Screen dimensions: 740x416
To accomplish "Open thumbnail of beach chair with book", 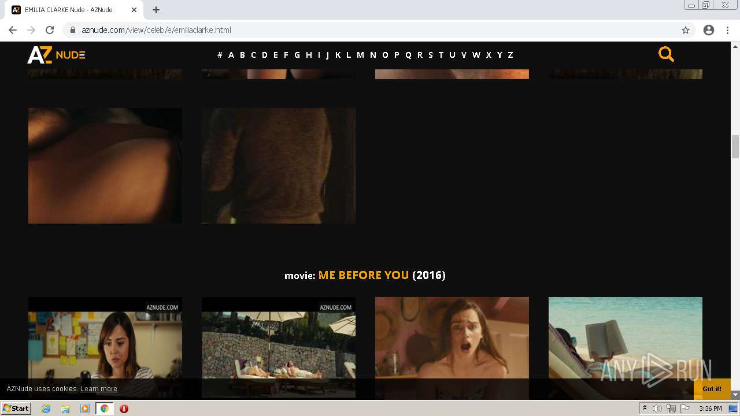I will coord(626,347).
